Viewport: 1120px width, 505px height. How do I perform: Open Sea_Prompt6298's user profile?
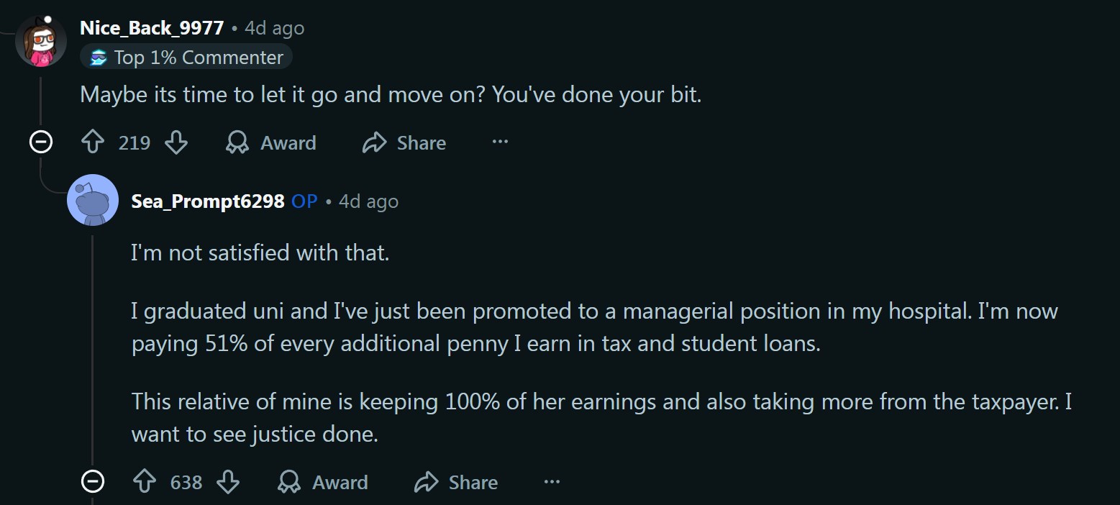pos(208,201)
